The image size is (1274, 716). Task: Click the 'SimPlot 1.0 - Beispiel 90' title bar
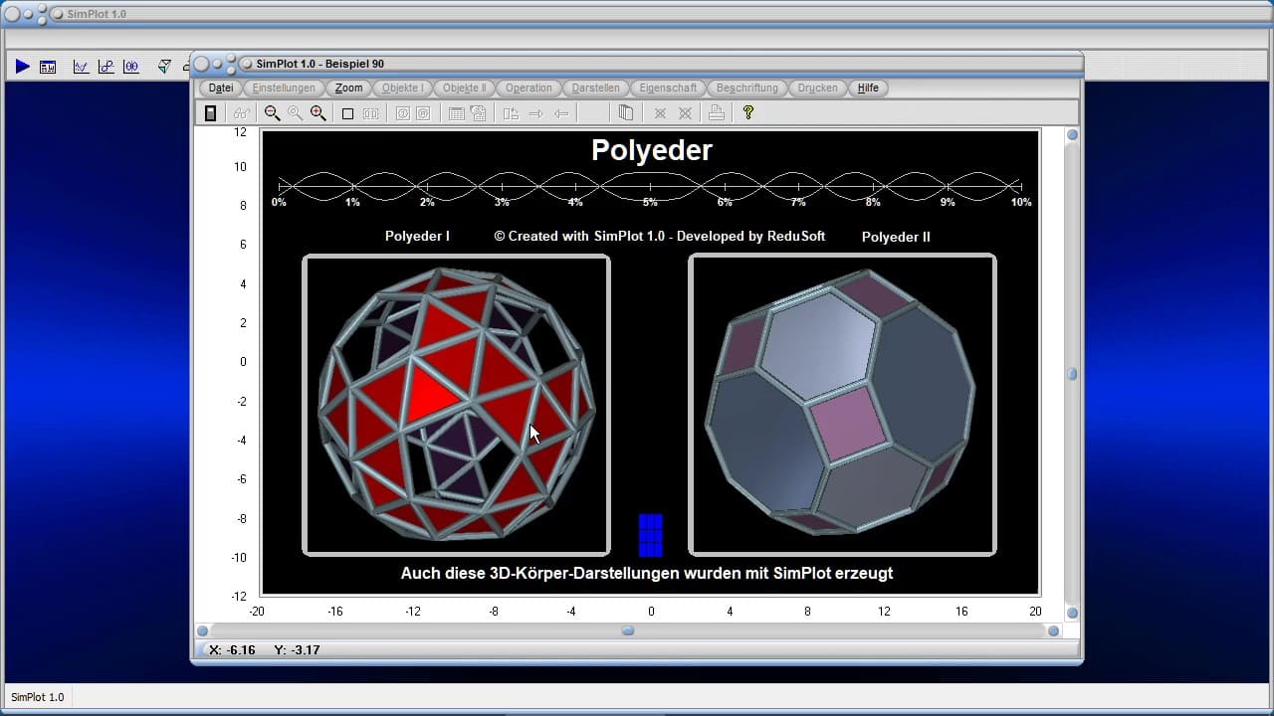point(637,64)
